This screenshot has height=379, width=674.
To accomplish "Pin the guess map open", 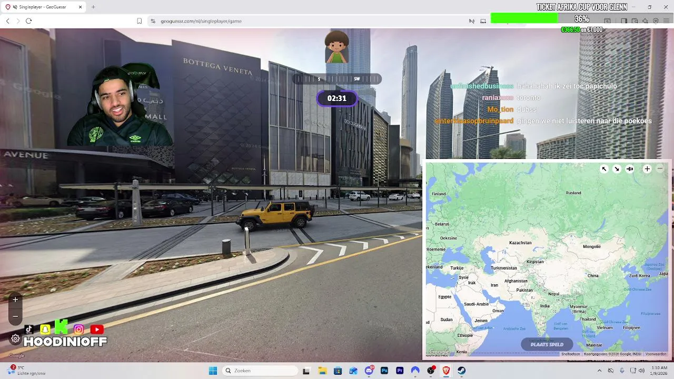I will [630, 169].
